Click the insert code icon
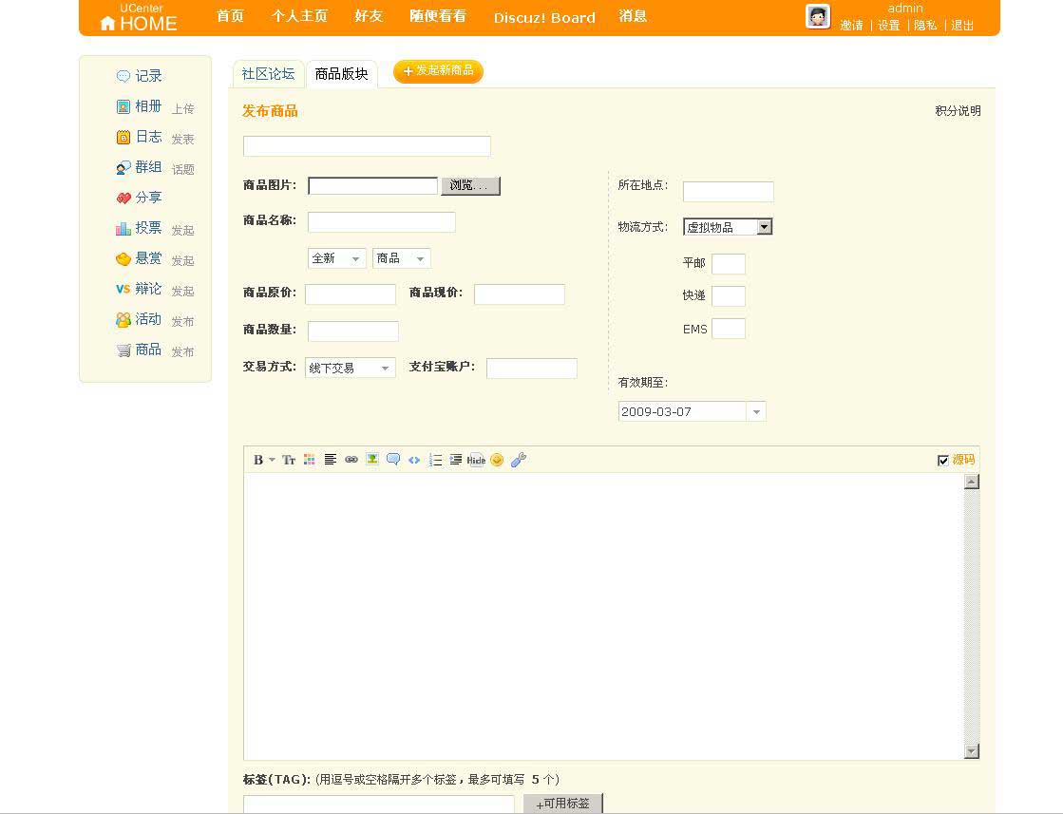The width and height of the screenshot is (1063, 814). [x=414, y=460]
